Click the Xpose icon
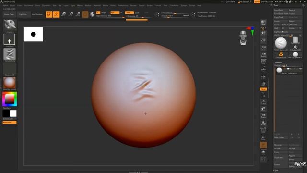The height and width of the screenshot is (173, 307). (x=263, y=159)
